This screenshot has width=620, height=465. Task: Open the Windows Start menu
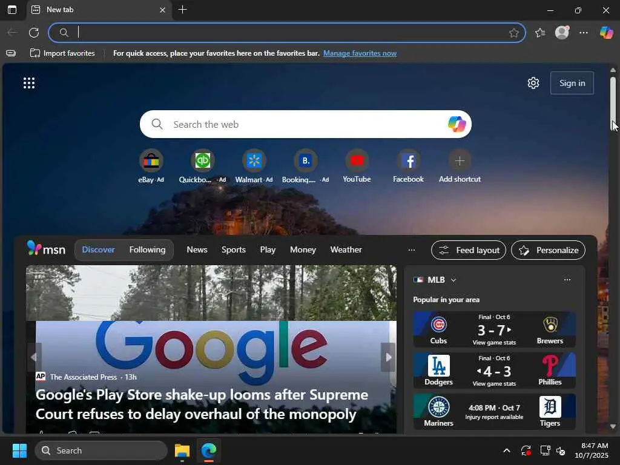coord(19,450)
